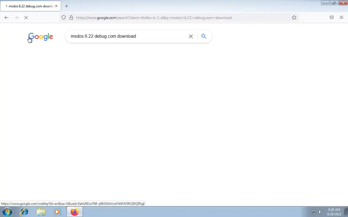Open the Firefox hamburger application menu
This screenshot has height=217, width=348.
[341, 18]
